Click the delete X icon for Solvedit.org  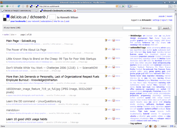[x=114, y=40]
